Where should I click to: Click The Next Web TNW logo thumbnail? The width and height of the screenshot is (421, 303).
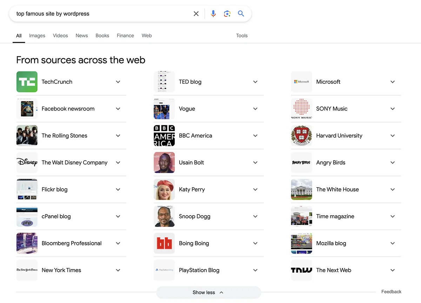click(x=301, y=270)
